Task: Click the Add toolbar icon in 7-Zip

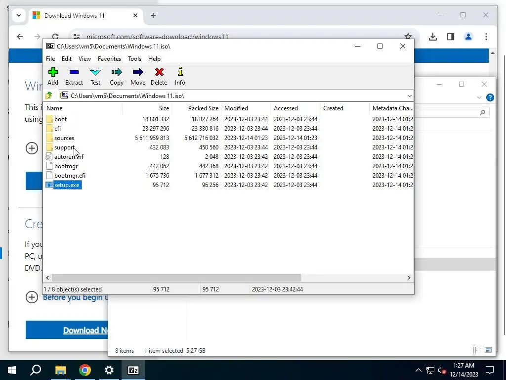Action: click(x=53, y=72)
